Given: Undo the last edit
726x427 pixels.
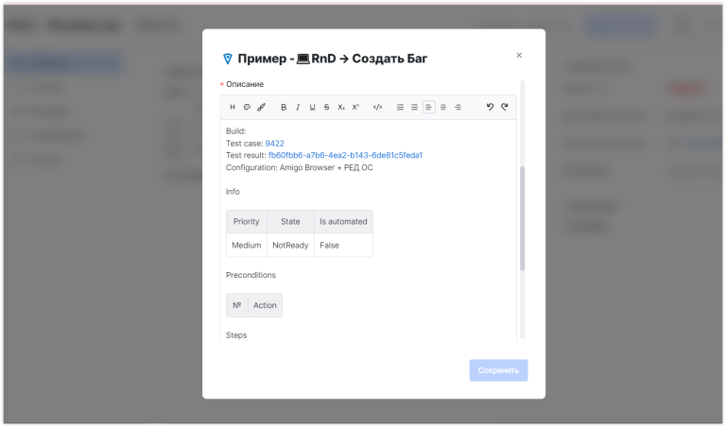Looking at the screenshot, I should (490, 108).
